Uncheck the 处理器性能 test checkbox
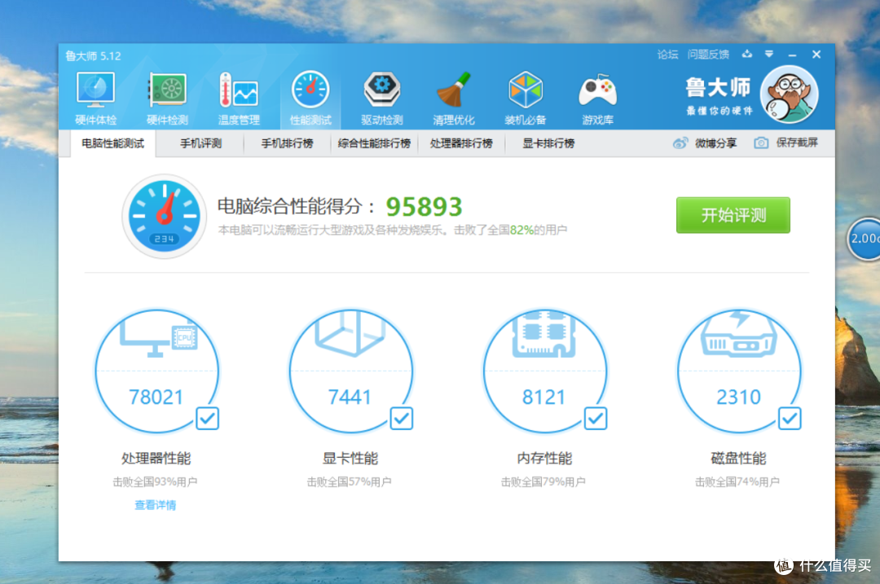Image resolution: width=880 pixels, height=584 pixels. coord(207,419)
